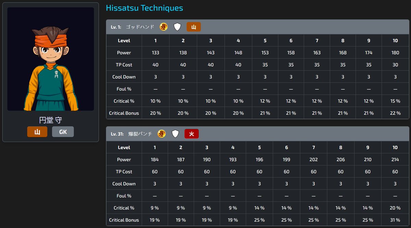Click TP Cost value 30 in ゴッドハンド table

pos(395,65)
